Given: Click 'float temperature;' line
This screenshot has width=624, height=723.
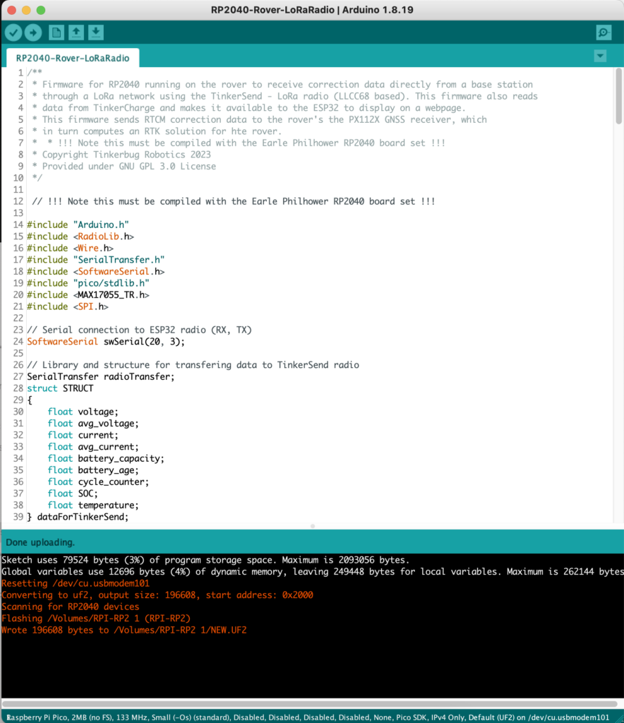Looking at the screenshot, I should click(x=93, y=506).
